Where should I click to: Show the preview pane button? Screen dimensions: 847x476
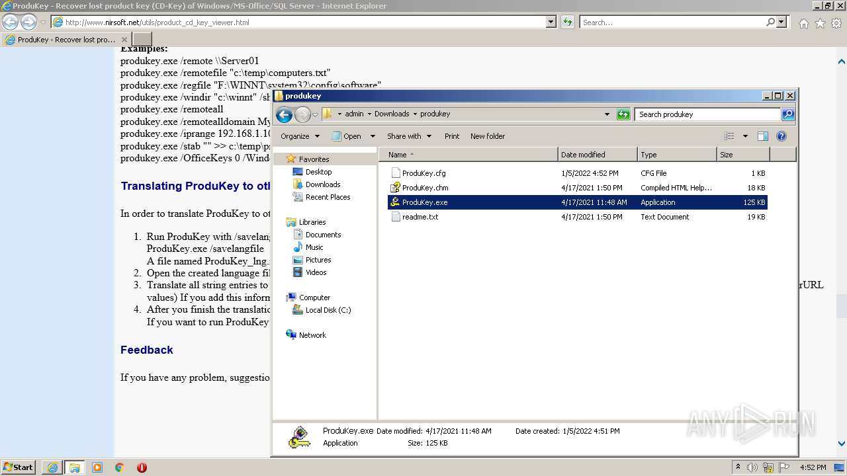click(x=762, y=136)
